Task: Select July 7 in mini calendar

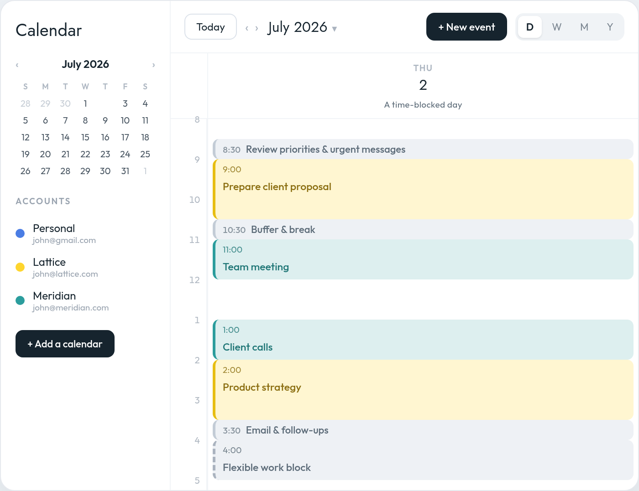Action: (x=65, y=120)
